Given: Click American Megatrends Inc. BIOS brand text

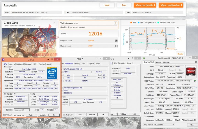Looking at the screenshot, I should (73, 88).
